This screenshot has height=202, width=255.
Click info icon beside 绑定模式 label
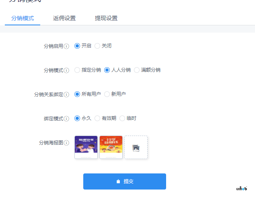click(66, 119)
